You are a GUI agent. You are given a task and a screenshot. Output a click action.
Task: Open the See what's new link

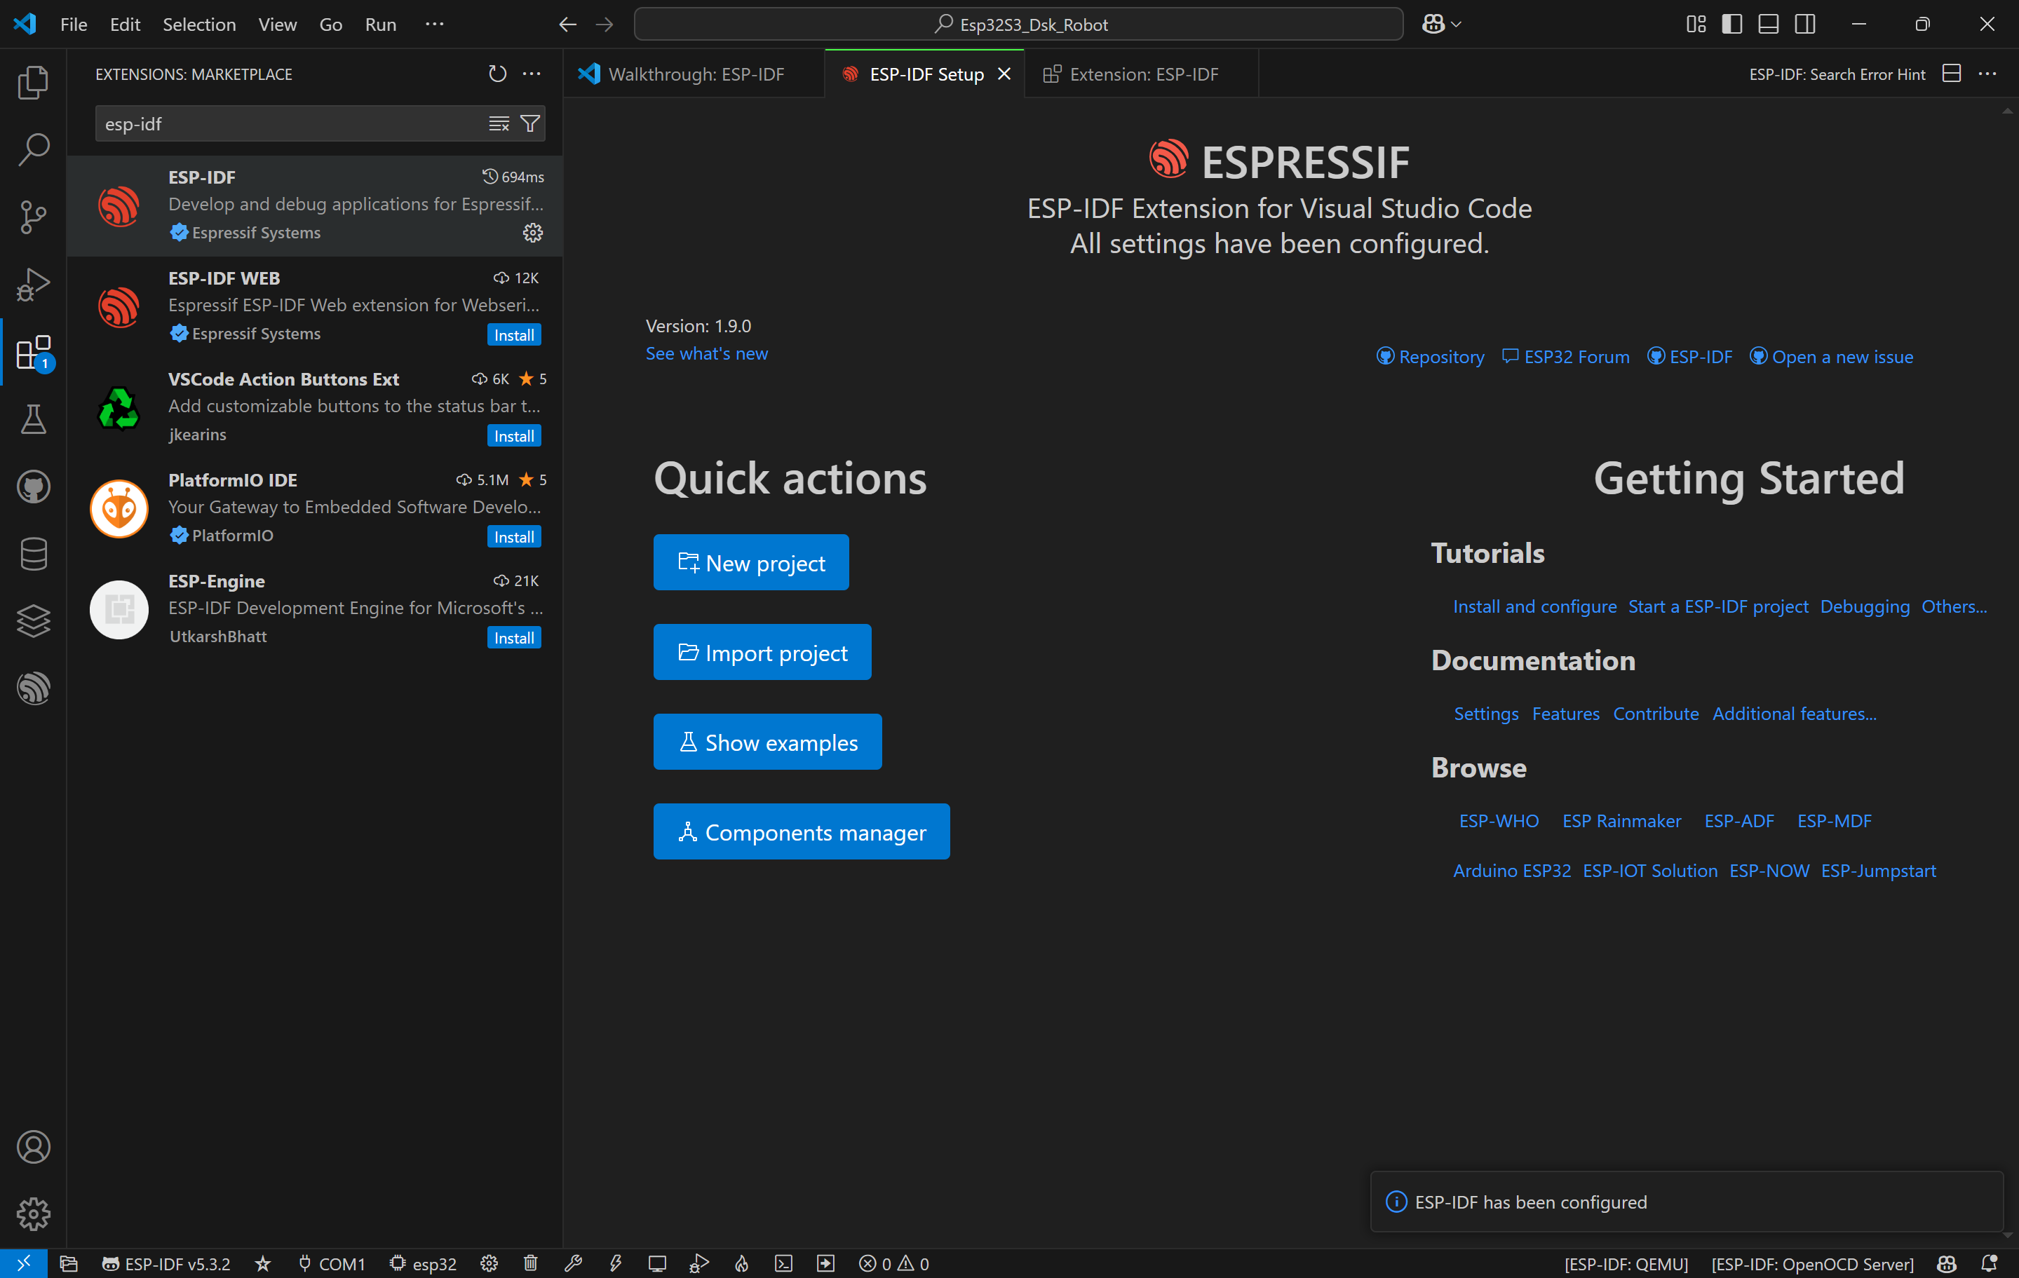coord(706,353)
